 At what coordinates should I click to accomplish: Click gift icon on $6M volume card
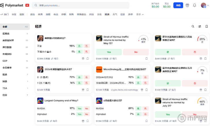click(x=201, y=59)
